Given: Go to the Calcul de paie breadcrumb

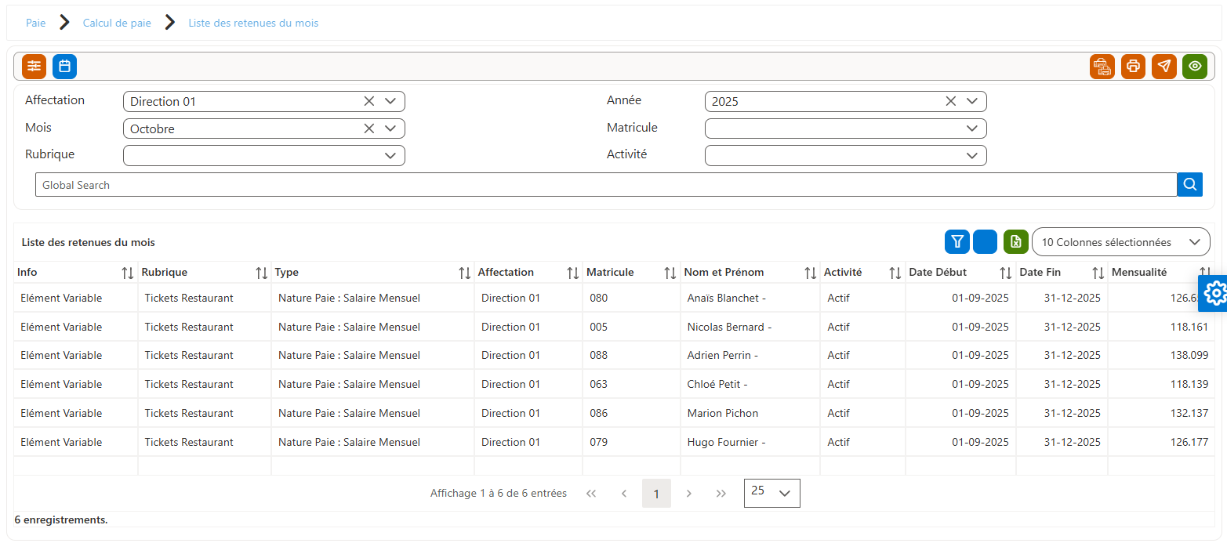Looking at the screenshot, I should coord(117,23).
